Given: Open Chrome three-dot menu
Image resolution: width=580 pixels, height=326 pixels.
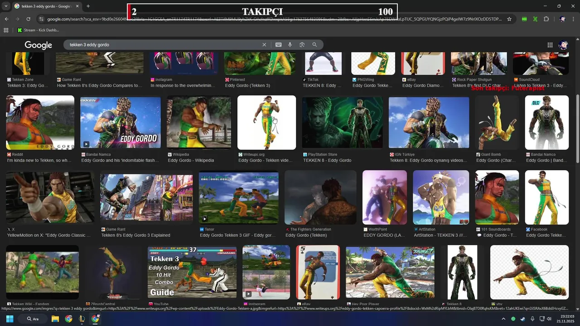Looking at the screenshot, I should click(x=573, y=19).
